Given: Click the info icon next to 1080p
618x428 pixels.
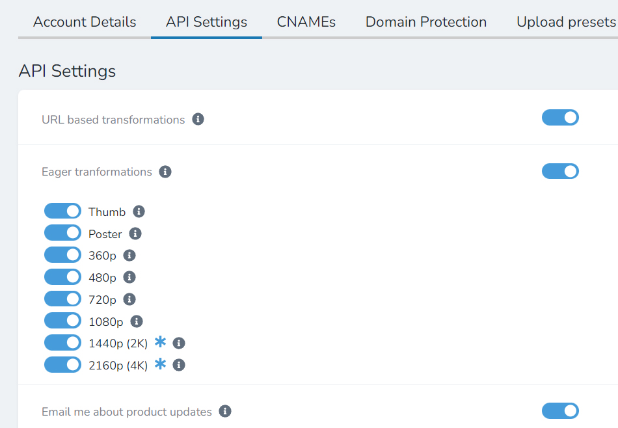Looking at the screenshot, I should (x=137, y=321).
